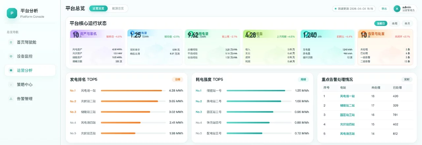Image resolution: width=422 pixels, height=145 pixels.
Task: Click the green data update status dot
Action: (336, 9)
